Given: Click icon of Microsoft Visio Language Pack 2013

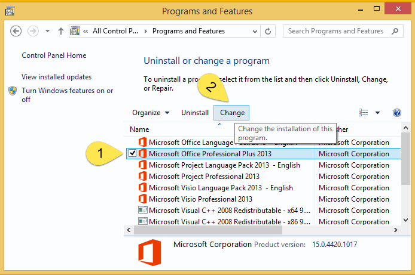Looking at the screenshot, I should [142, 187].
